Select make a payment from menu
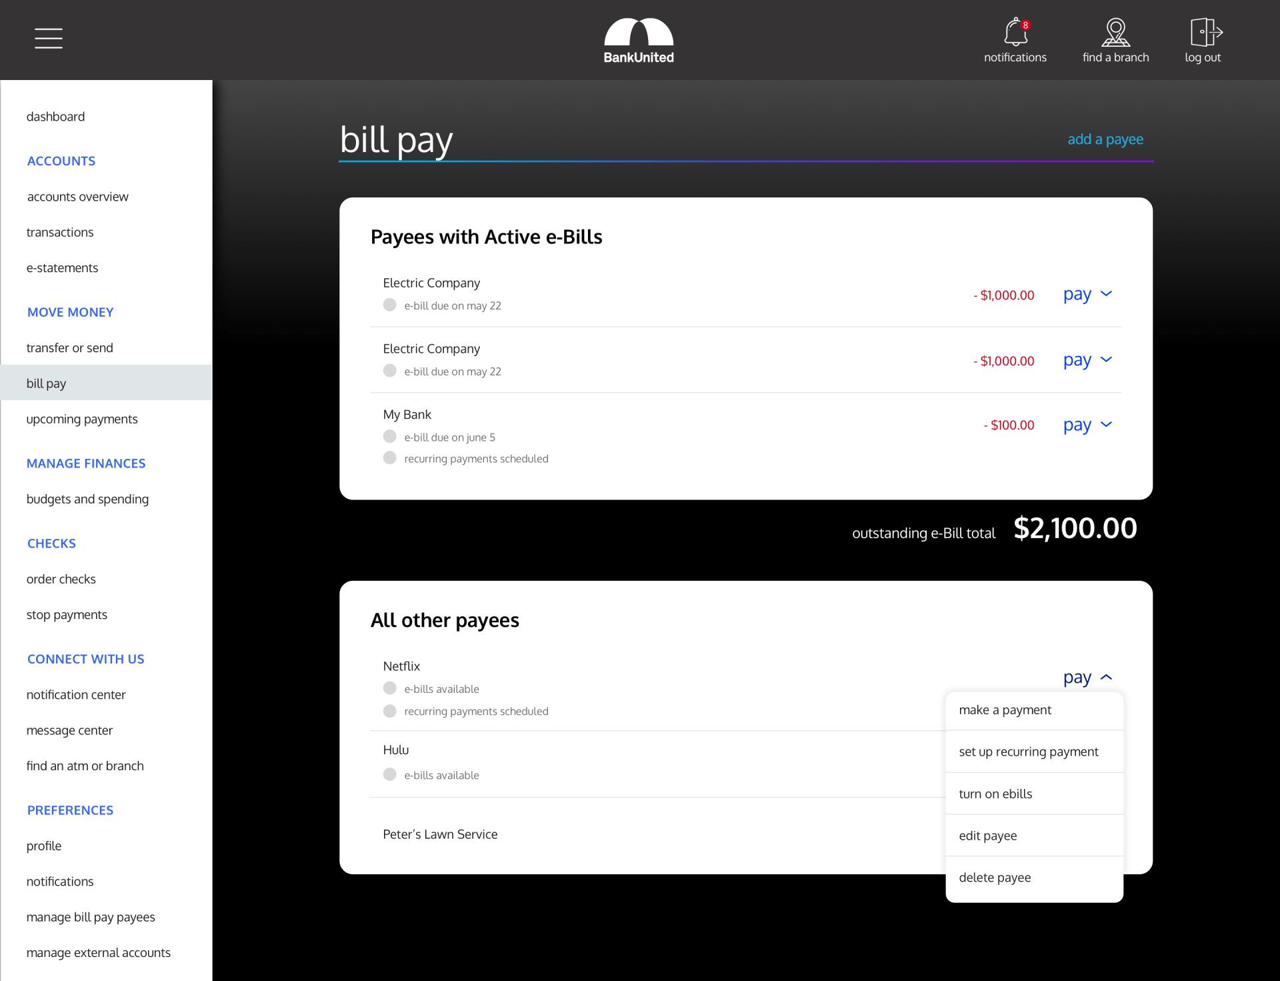This screenshot has height=981, width=1280. click(1005, 710)
